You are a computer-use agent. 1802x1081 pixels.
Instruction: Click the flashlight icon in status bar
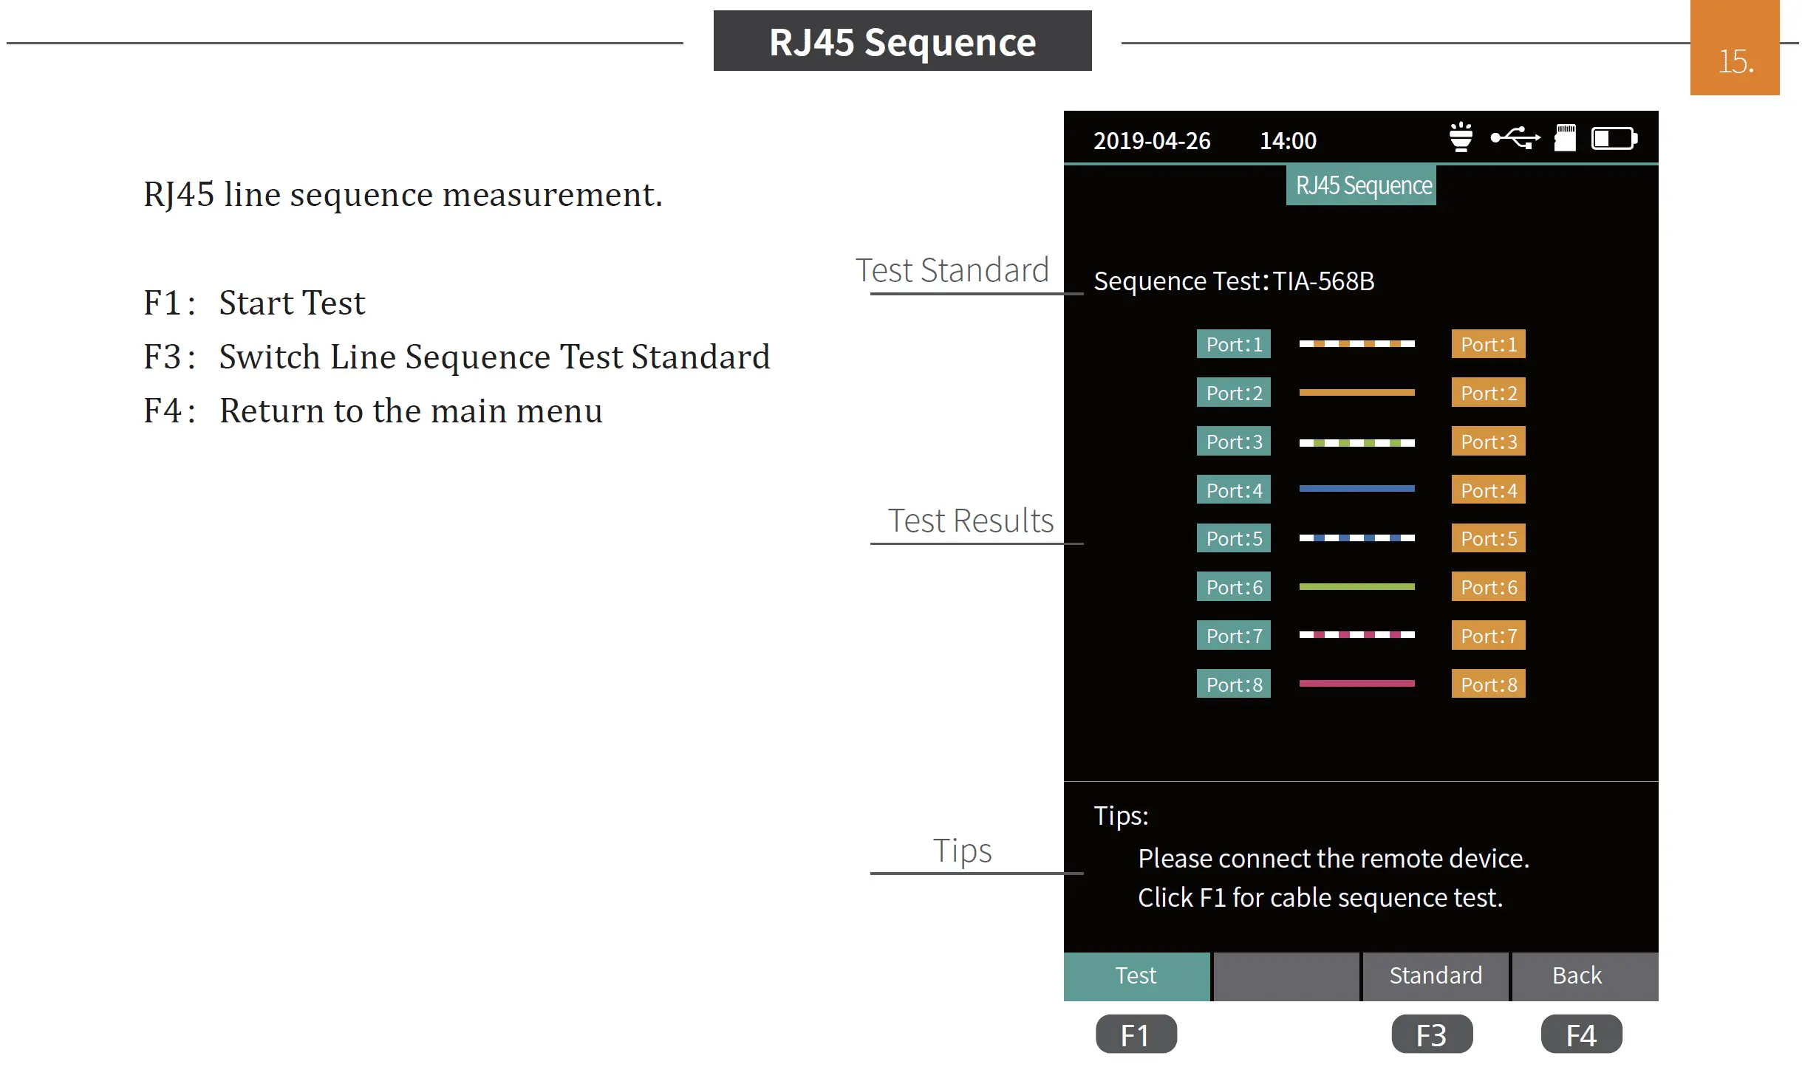click(x=1460, y=138)
